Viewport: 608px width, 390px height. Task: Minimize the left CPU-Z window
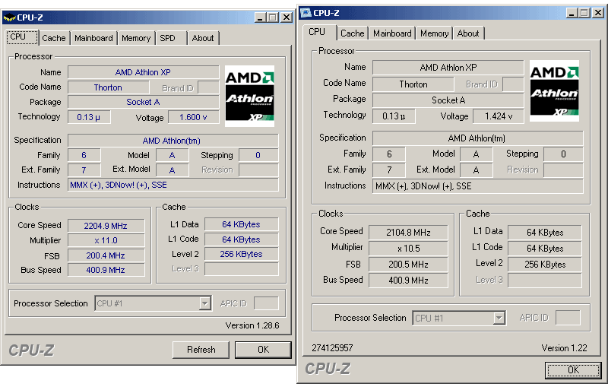pos(260,17)
